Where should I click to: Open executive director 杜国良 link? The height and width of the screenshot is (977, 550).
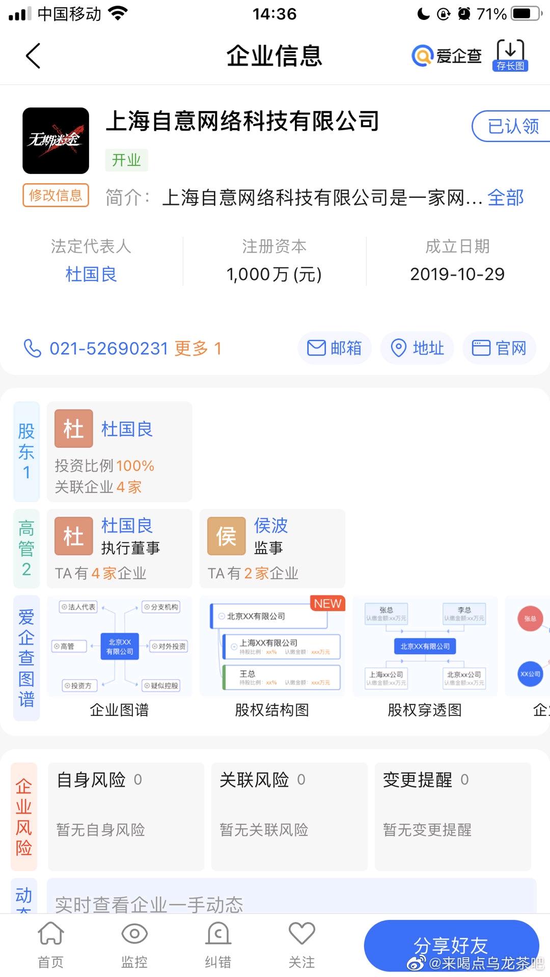point(127,525)
